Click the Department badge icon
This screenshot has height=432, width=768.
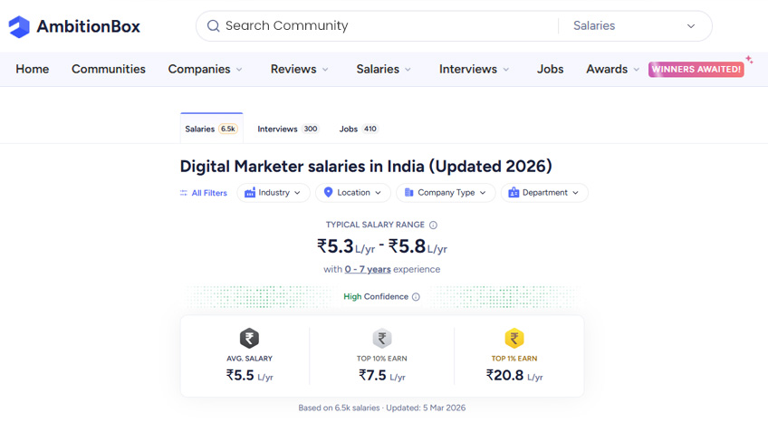tap(514, 193)
